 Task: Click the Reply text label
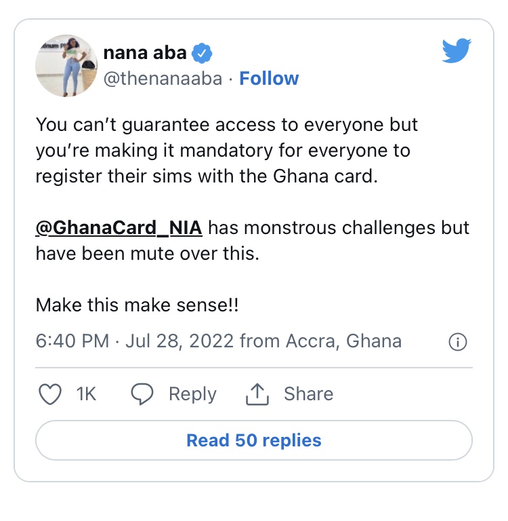192,394
